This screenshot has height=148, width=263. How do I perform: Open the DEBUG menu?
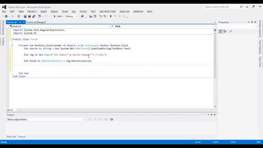[x=54, y=12]
